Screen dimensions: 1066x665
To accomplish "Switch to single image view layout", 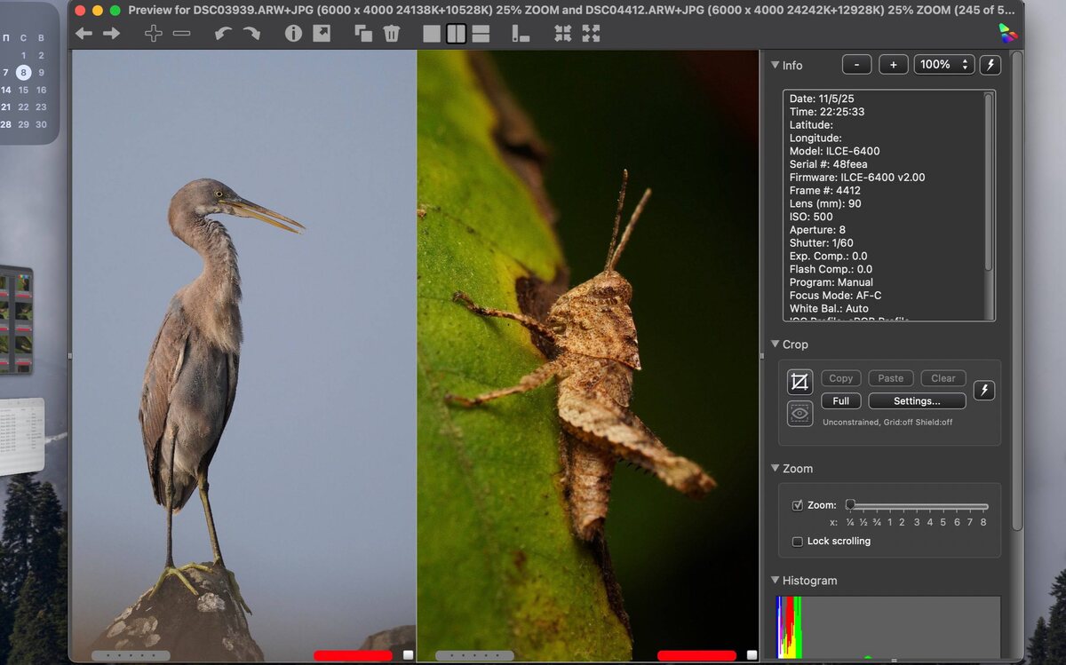I will (x=431, y=34).
